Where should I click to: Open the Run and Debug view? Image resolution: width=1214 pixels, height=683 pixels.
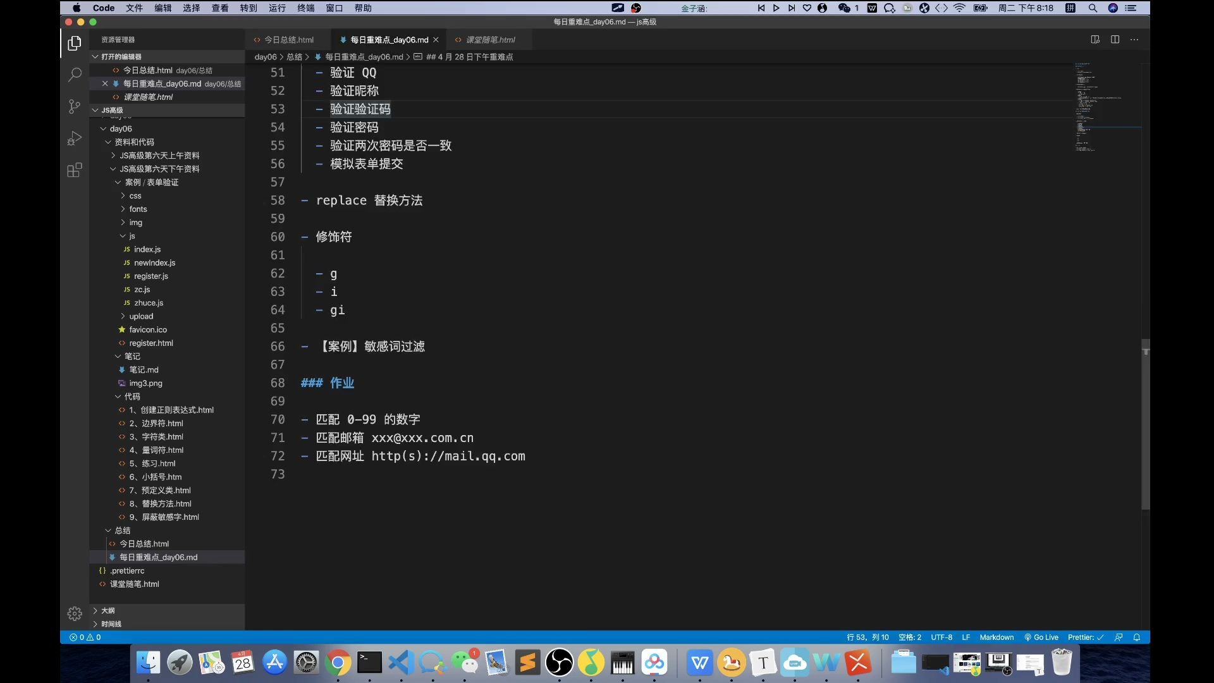tap(75, 138)
